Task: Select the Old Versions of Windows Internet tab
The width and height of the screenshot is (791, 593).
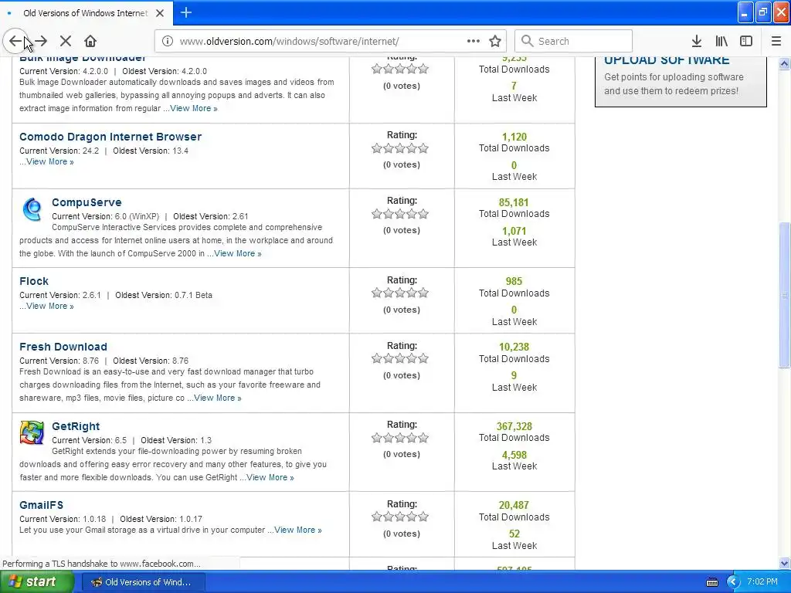Action: coord(87,13)
